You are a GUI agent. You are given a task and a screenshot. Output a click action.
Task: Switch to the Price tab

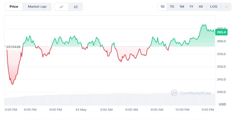14,7
